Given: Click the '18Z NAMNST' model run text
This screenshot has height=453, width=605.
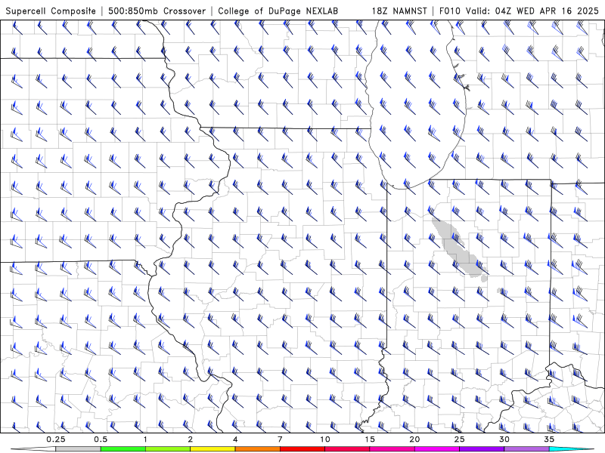Looking at the screenshot, I should 399,11.
